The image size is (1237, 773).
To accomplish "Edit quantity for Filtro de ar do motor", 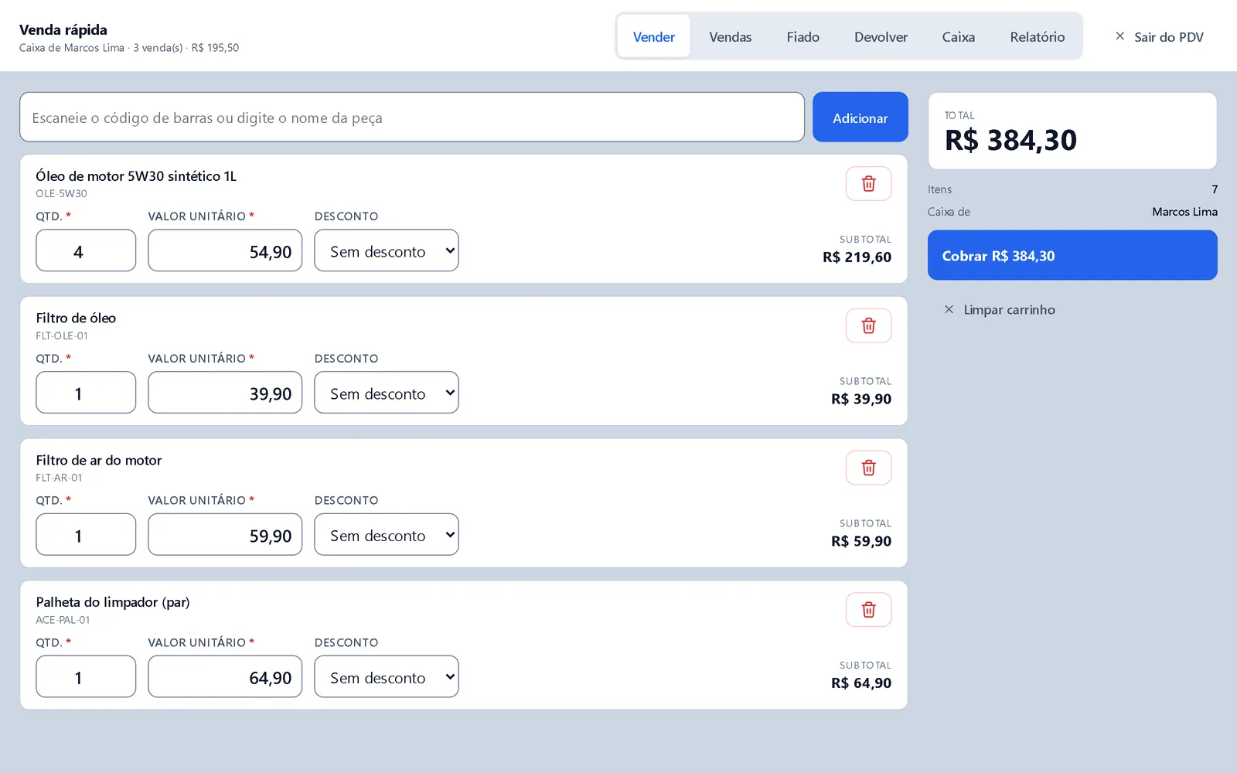I will pos(86,535).
